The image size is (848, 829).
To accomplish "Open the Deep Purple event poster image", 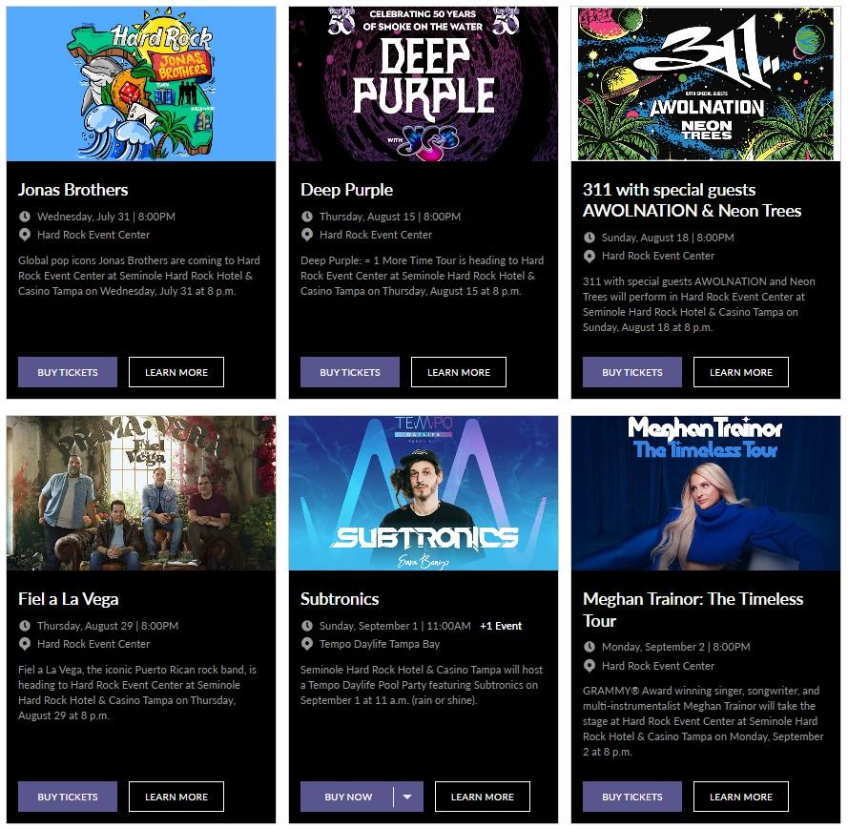I will tap(424, 84).
